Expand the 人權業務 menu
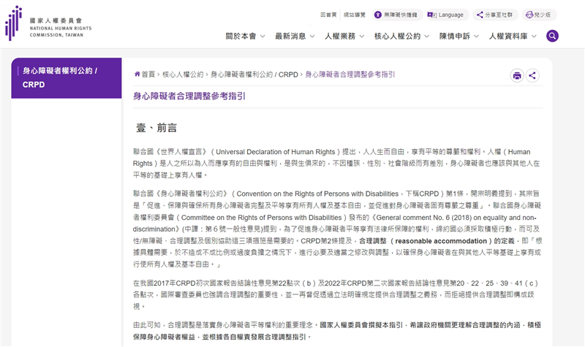585x347 pixels. pyautogui.click(x=344, y=36)
